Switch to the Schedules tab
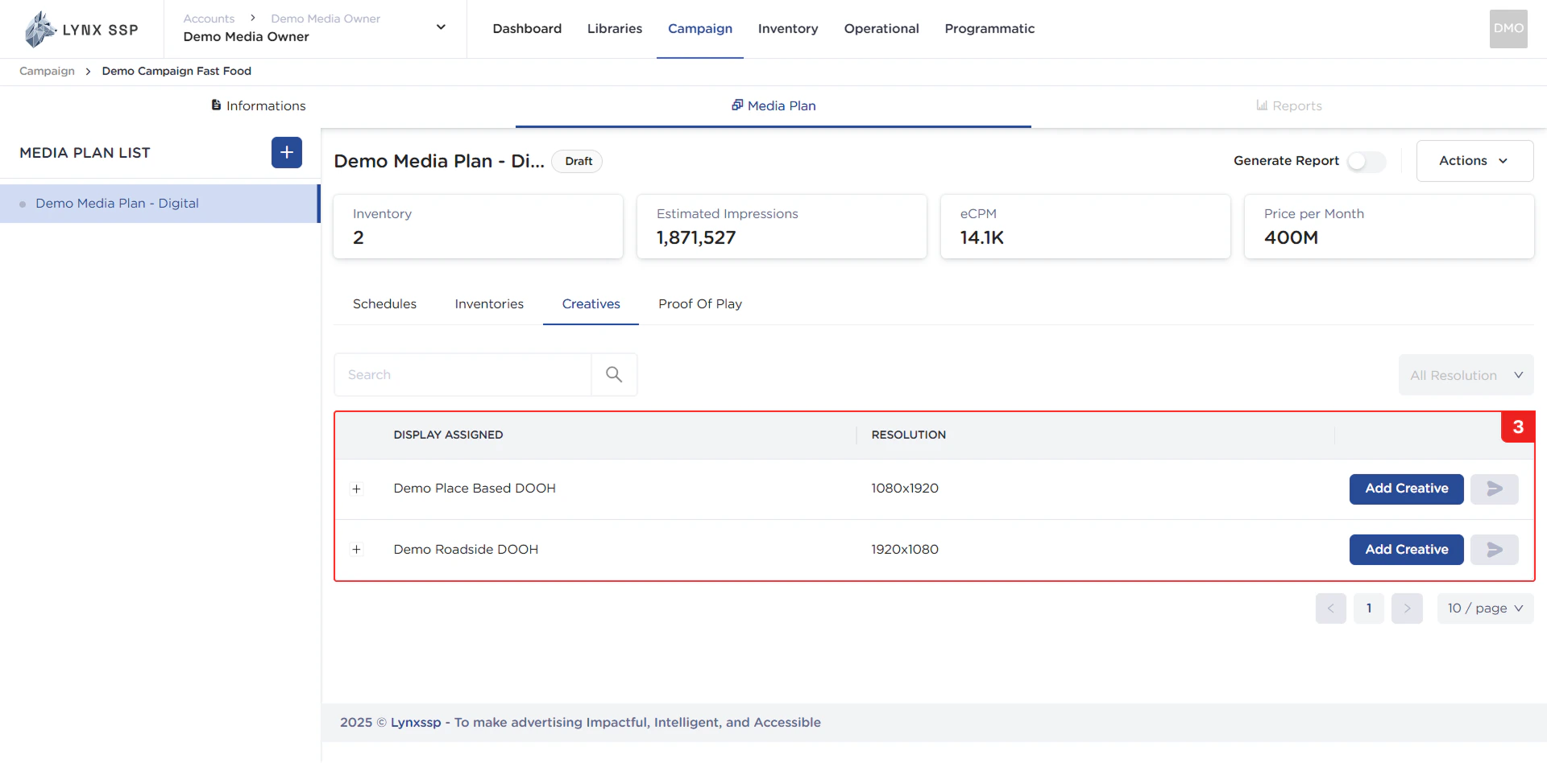The height and width of the screenshot is (763, 1547). tap(384, 304)
